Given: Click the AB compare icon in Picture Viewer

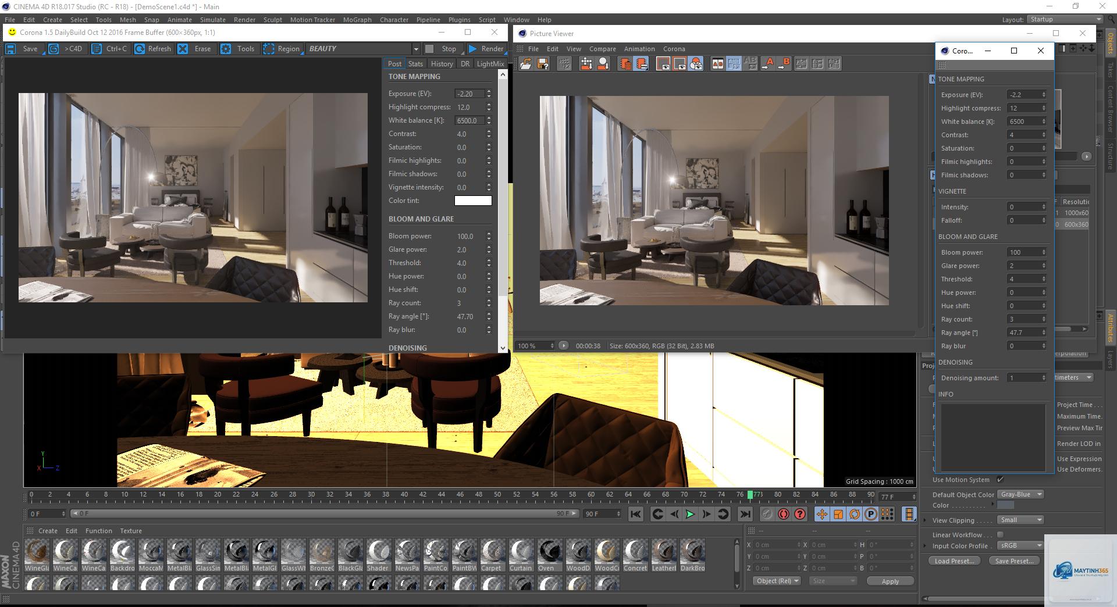Looking at the screenshot, I should tap(718, 64).
